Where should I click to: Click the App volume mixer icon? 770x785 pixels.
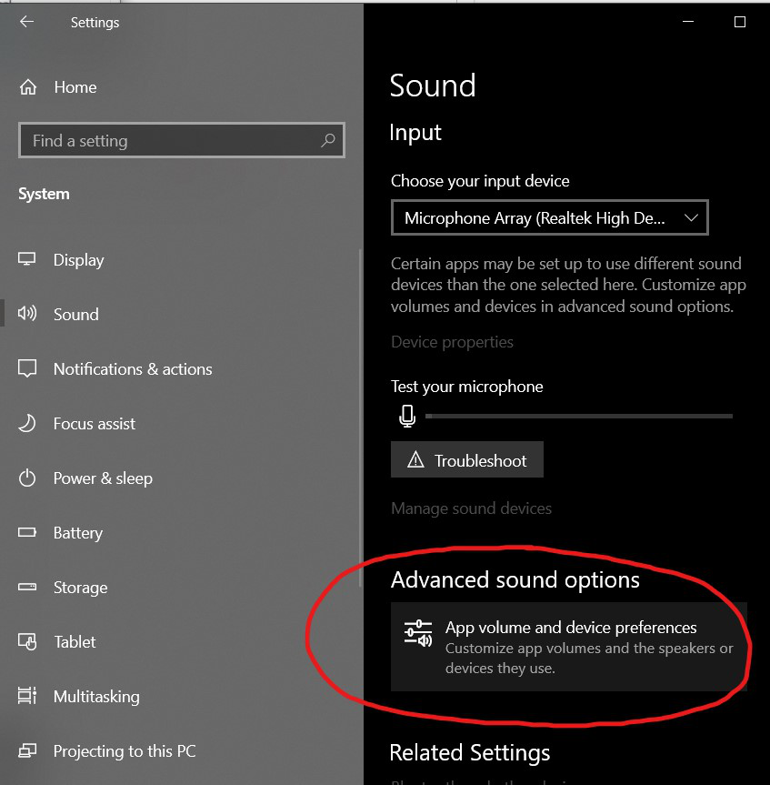tap(418, 634)
